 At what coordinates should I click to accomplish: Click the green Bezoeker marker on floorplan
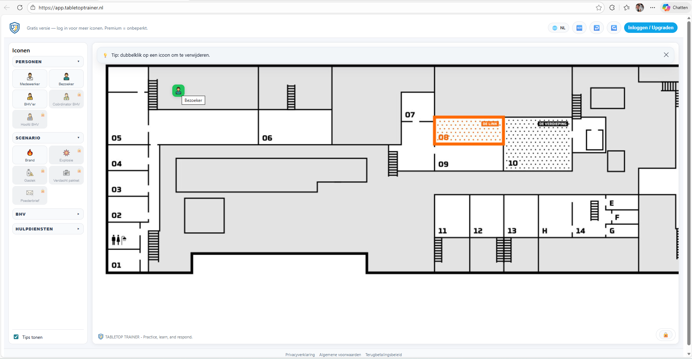pos(178,91)
